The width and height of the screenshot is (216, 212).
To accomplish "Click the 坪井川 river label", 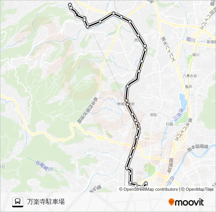I will click(x=177, y=115).
